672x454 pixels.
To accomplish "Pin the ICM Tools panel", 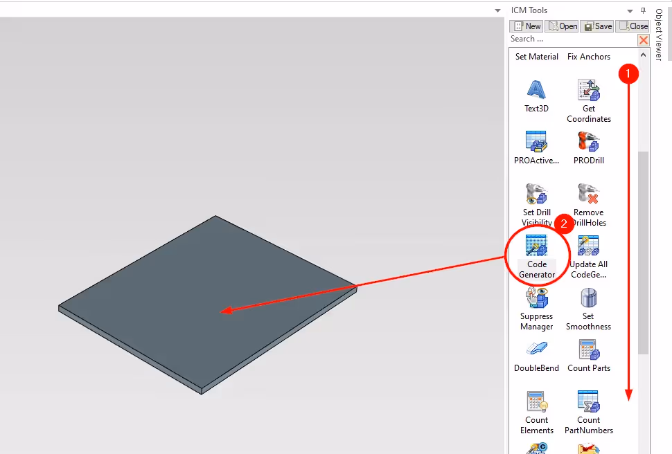I will click(x=642, y=10).
